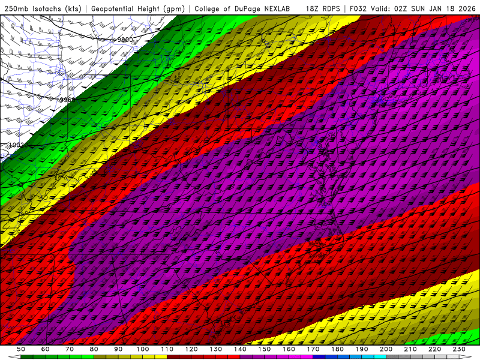480x360 pixels.
Task: Click the 140 knot colorbar label
Action: (x=240, y=349)
